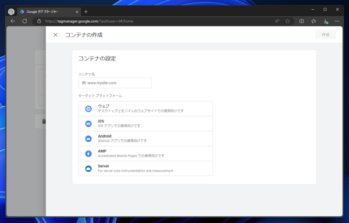Minimize the browser window
This screenshot has height=223, width=349.
pyautogui.click(x=313, y=9)
